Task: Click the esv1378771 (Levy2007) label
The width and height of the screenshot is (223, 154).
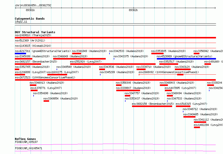Action: [46, 88]
